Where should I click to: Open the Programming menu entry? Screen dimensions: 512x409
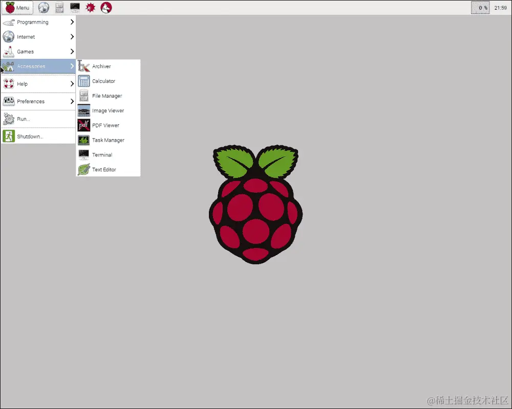pyautogui.click(x=38, y=22)
